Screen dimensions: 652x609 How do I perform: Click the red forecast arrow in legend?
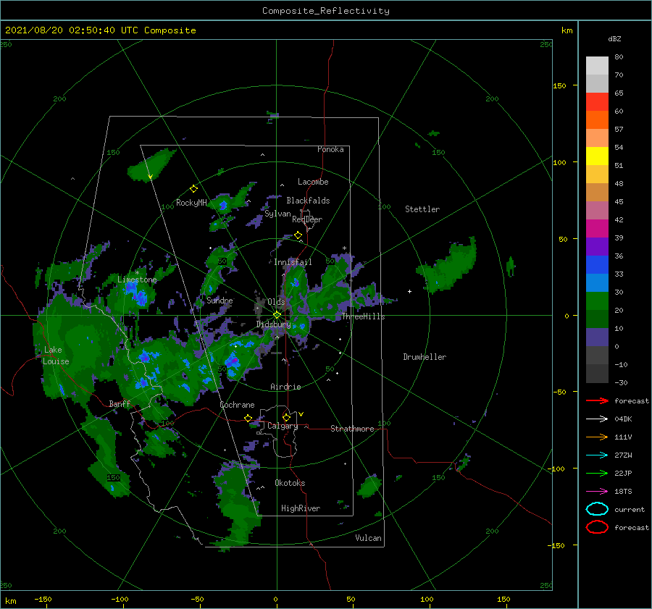597,400
